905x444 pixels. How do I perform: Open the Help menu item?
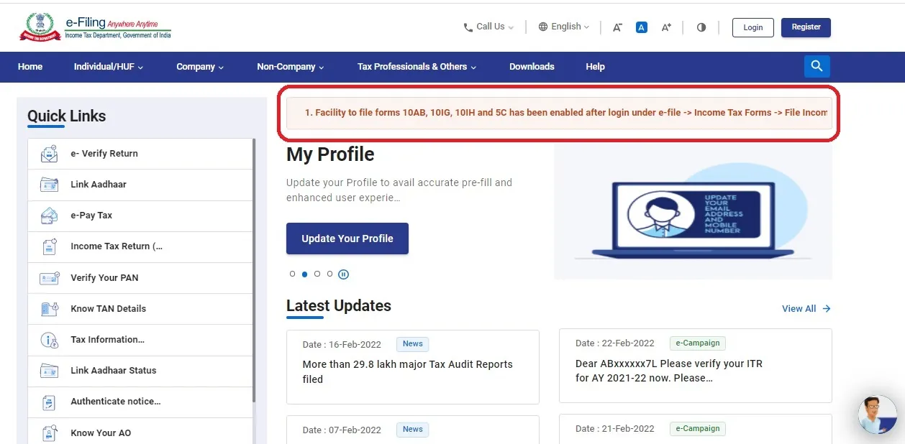(595, 67)
